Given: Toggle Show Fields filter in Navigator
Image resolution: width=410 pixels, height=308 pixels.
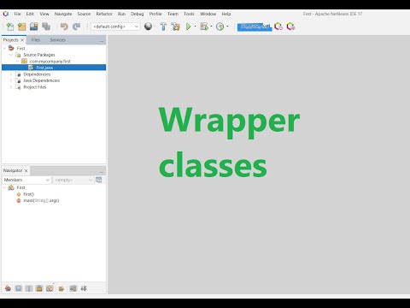Looking at the screenshot, I should (19, 288).
